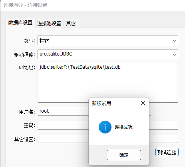Click into the org.sqlite.JDBC driver field
Image resolution: width=185 pixels, height=167 pixels.
(108, 54)
